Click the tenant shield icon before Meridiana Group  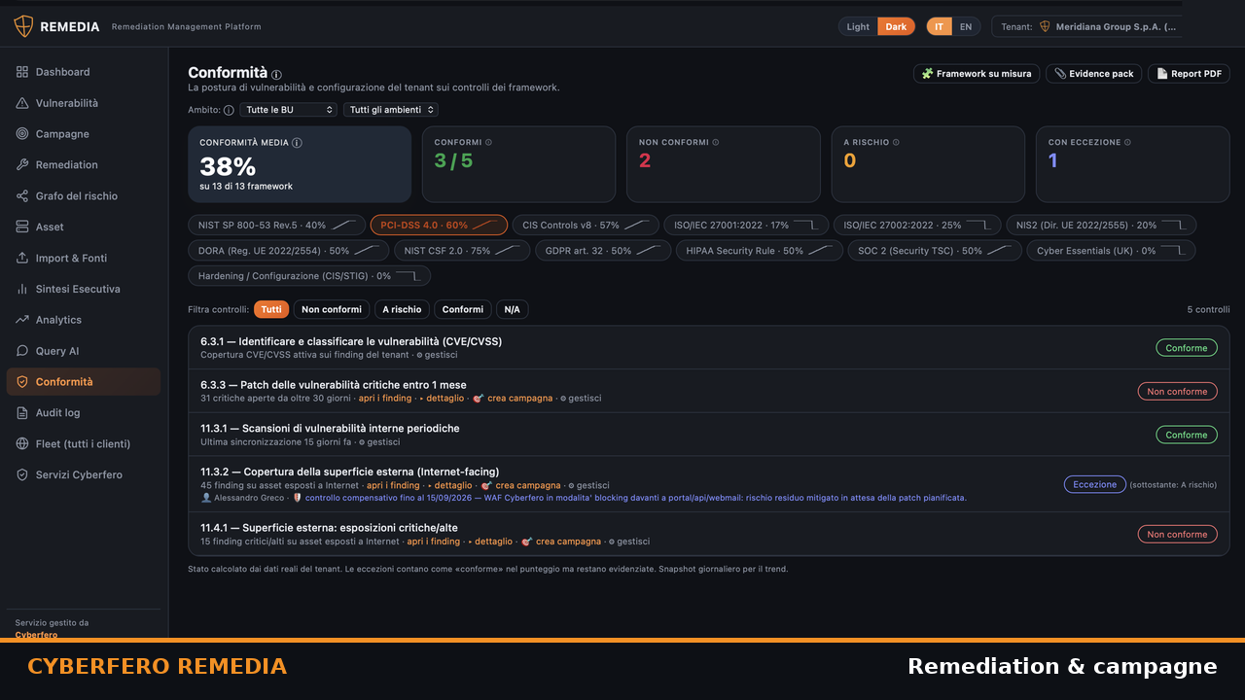(x=1045, y=27)
